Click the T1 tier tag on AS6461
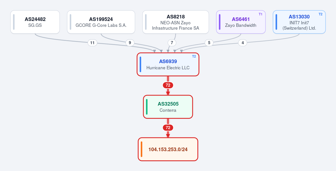This screenshot has height=171, width=336. (260, 14)
